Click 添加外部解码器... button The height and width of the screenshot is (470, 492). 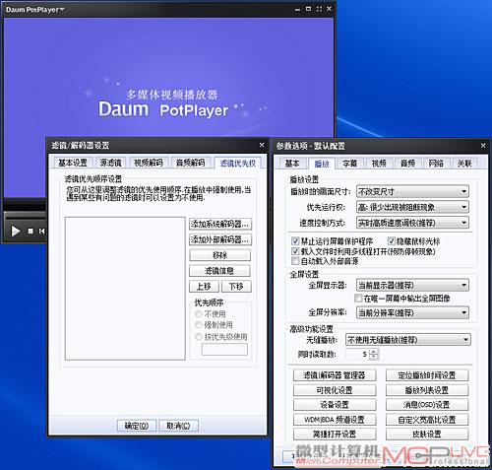pos(220,239)
